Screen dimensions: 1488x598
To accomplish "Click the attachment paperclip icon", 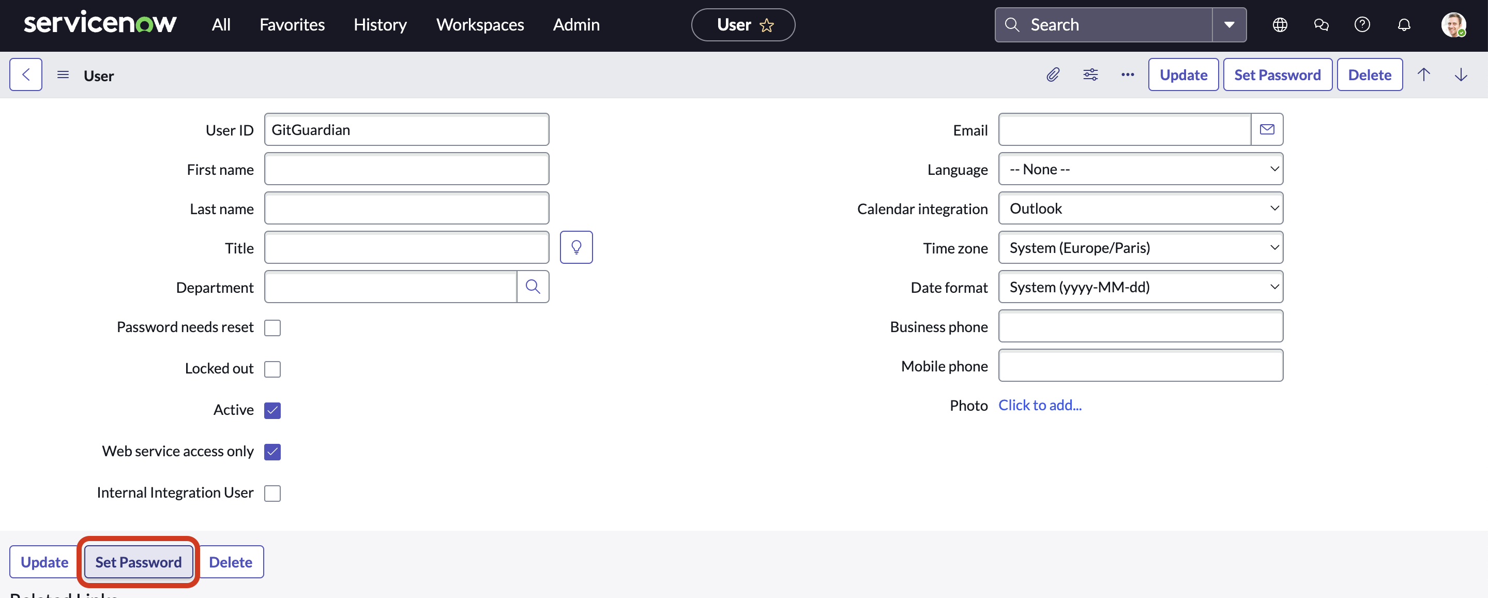I will [1053, 75].
